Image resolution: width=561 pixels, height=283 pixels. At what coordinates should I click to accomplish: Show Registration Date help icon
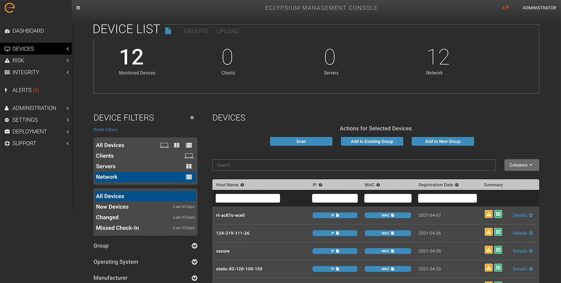pyautogui.click(x=457, y=185)
